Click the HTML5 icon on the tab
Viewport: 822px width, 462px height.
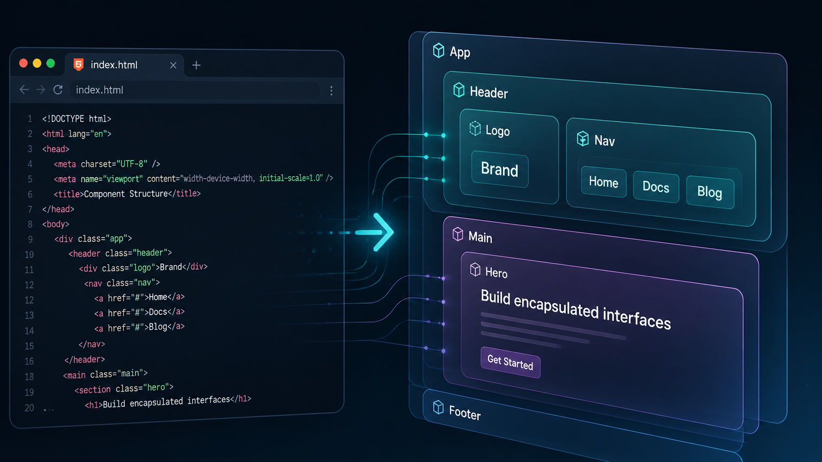pos(79,65)
